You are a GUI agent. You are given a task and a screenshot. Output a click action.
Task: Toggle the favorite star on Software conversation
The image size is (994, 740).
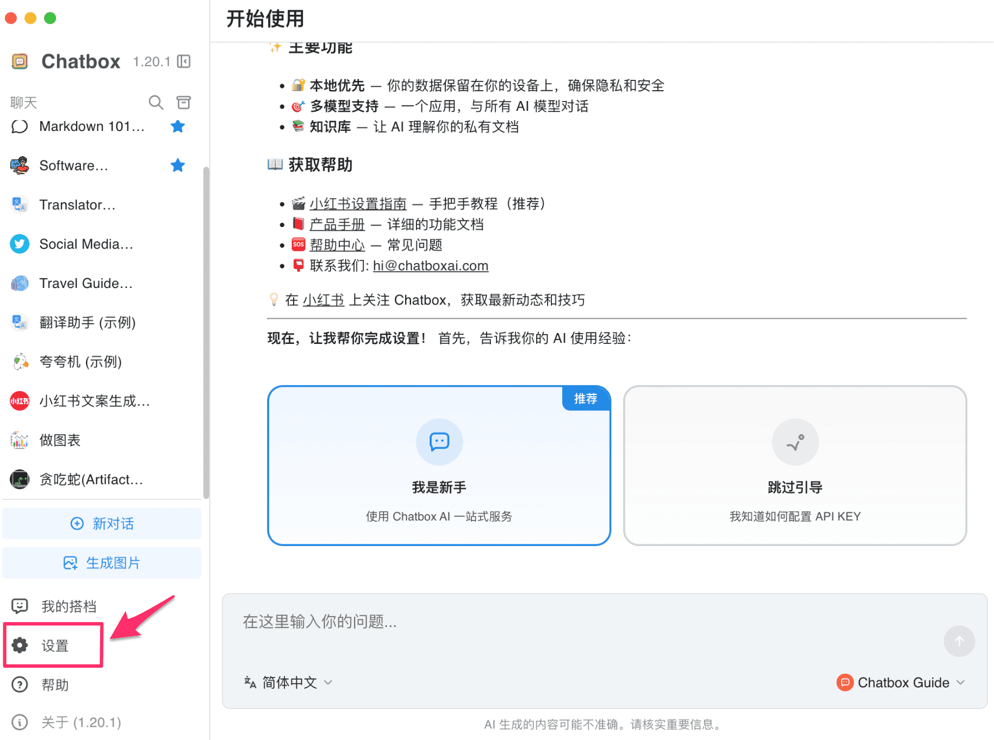pyautogui.click(x=178, y=165)
